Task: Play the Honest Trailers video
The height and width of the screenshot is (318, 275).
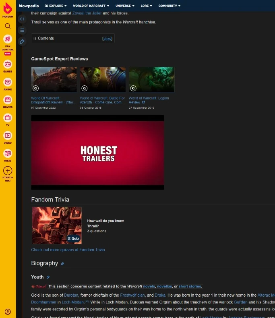Action: pyautogui.click(x=97, y=153)
